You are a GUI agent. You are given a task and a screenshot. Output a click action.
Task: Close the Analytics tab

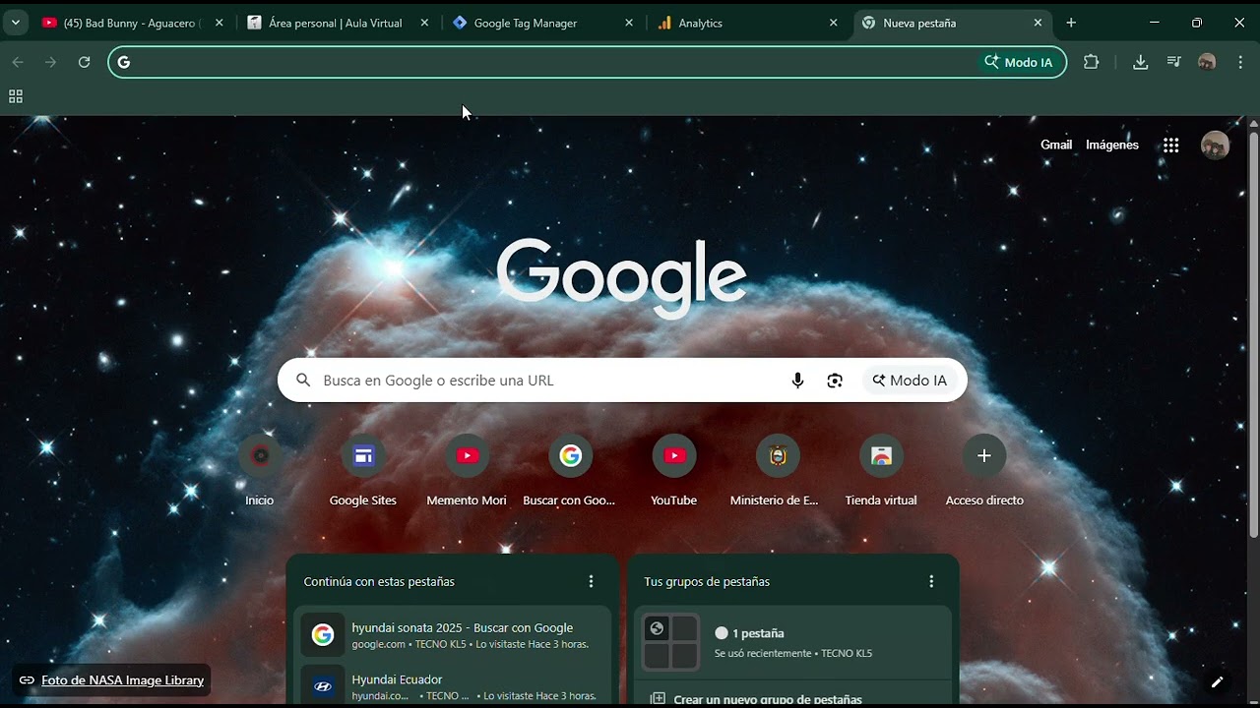tap(834, 23)
